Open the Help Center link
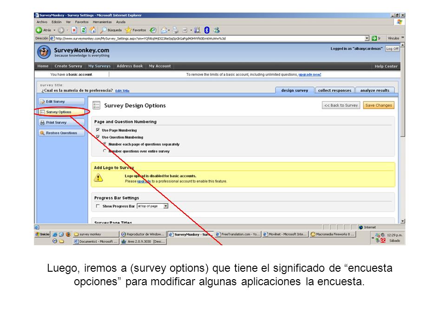 (386, 66)
